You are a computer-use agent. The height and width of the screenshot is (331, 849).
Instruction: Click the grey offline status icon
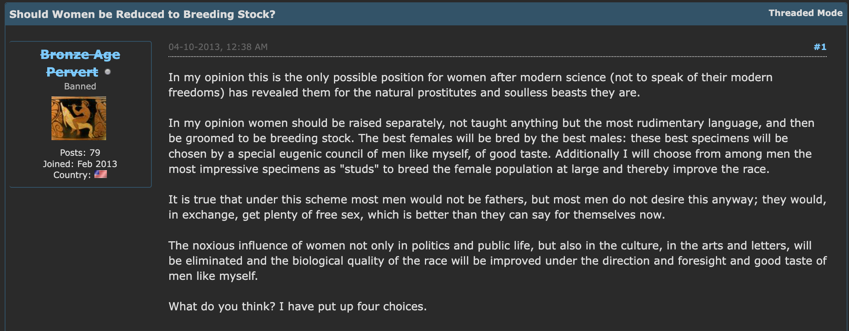click(108, 72)
